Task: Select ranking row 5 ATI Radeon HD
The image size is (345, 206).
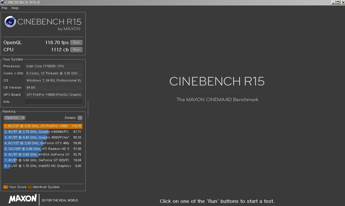Action: click(43, 149)
